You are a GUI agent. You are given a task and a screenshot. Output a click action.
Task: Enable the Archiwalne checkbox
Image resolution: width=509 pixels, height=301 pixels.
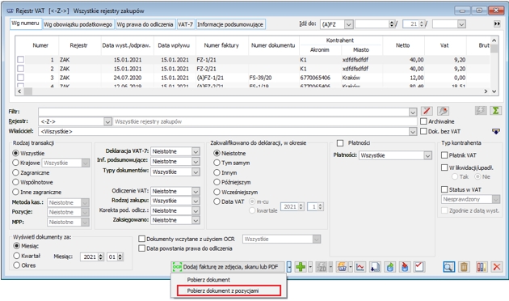tap(423, 121)
